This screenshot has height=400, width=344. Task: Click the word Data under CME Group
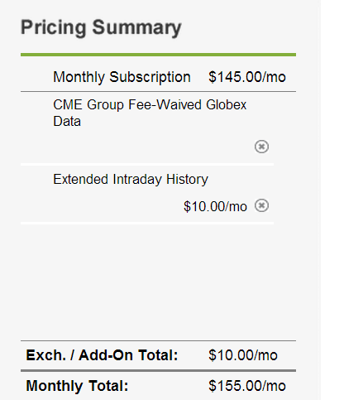(x=67, y=122)
